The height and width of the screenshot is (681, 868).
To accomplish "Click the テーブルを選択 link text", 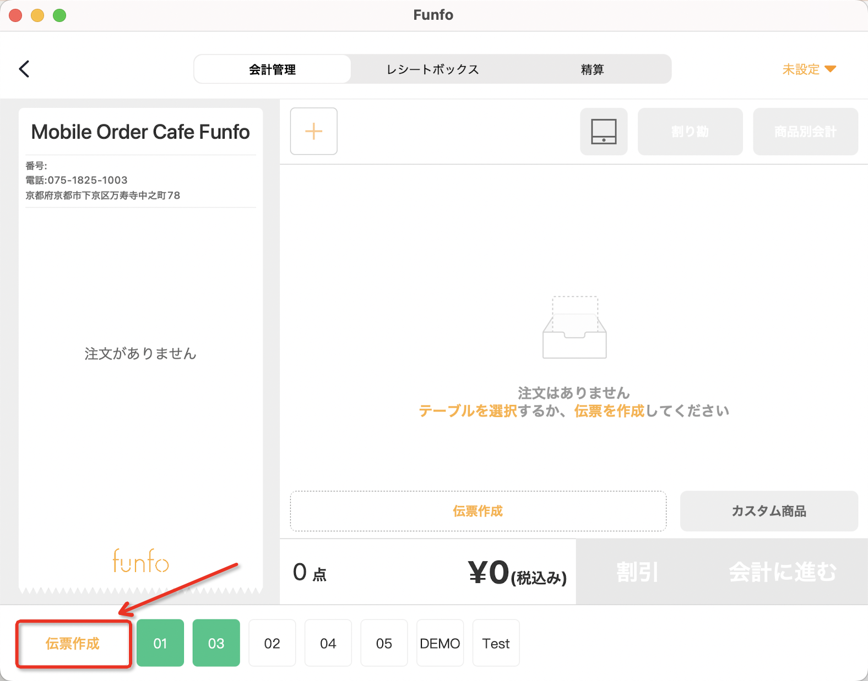I will tap(468, 411).
